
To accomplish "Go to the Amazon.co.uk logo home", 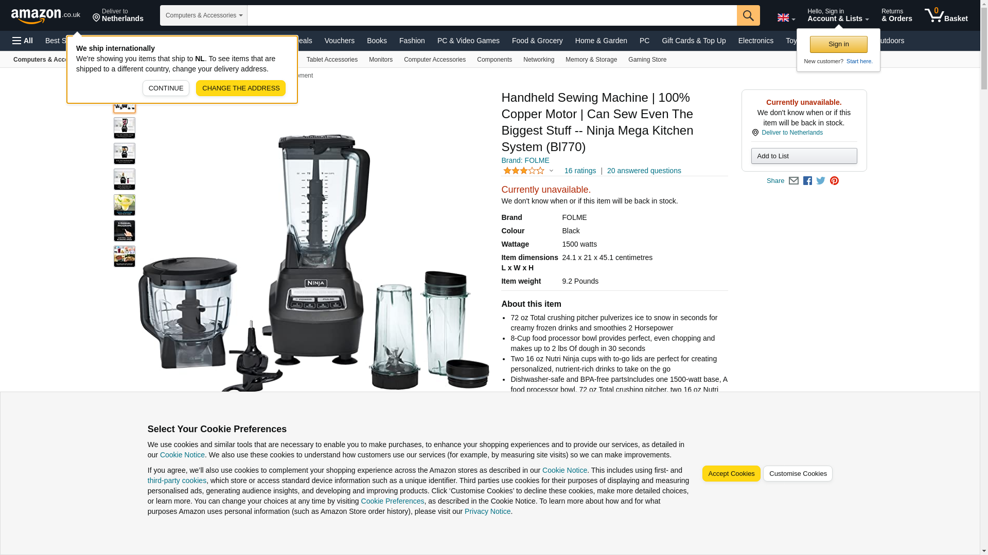I will pos(46,15).
